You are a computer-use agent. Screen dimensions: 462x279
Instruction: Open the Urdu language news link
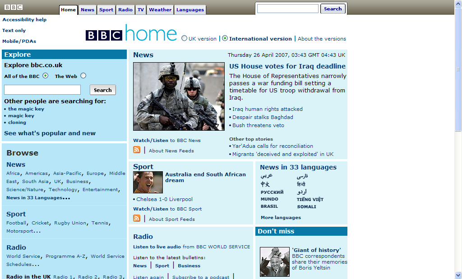pos(302,192)
